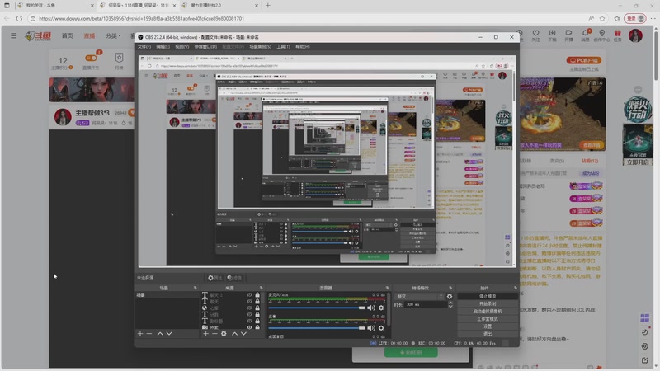The image size is (660, 371).
Task: Click the 麦克风/Aux volume slider
Action: click(317, 308)
